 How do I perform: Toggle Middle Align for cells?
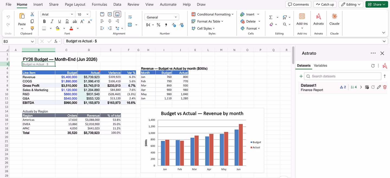click(x=110, y=14)
